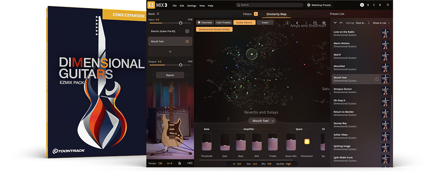The width and height of the screenshot is (440, 179).
Task: Click the Mix value 100
Action: [x=269, y=164]
